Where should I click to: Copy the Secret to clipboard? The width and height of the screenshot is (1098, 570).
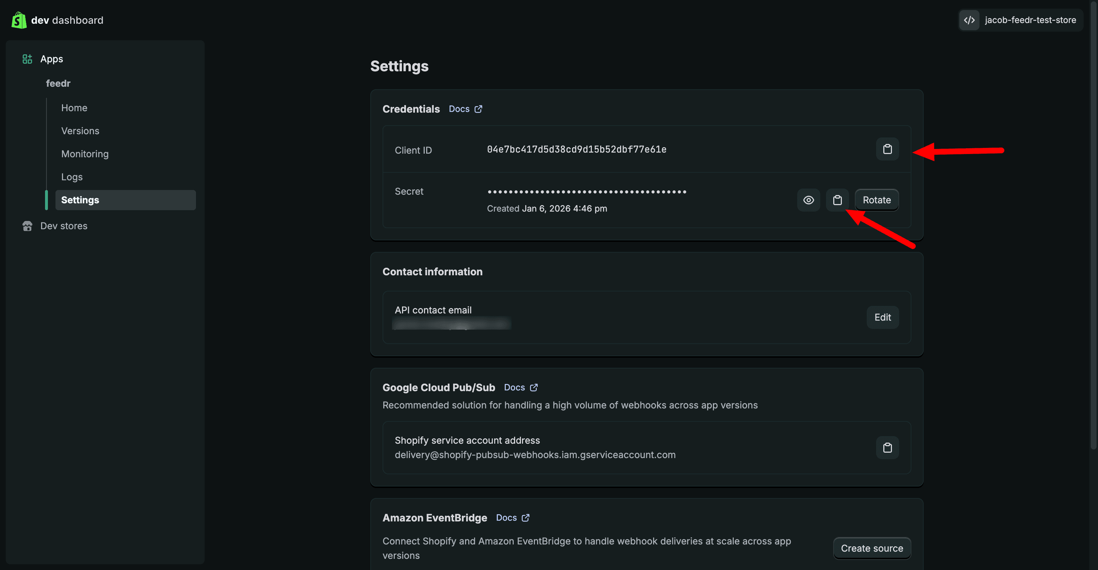[837, 200]
